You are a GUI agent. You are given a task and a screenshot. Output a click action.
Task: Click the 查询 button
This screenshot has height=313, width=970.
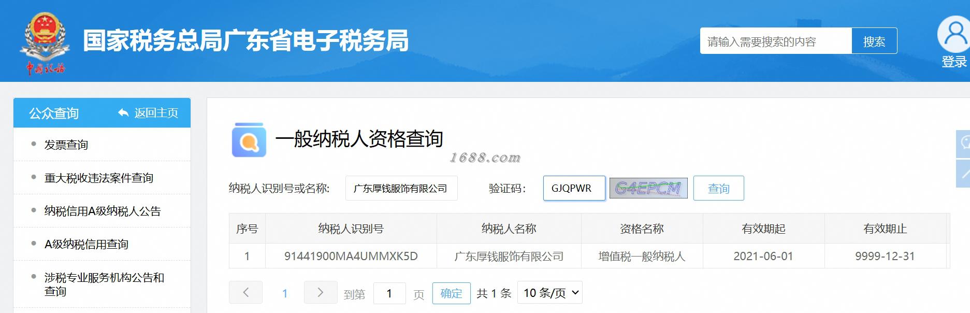(x=719, y=188)
